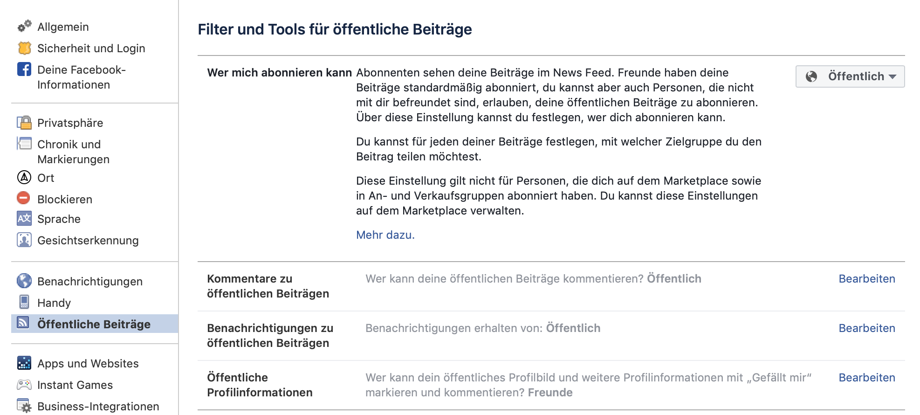This screenshot has width=920, height=415.
Task: Click the Kommentare zu öffentlichen Beiträgen label
Action: [x=268, y=286]
